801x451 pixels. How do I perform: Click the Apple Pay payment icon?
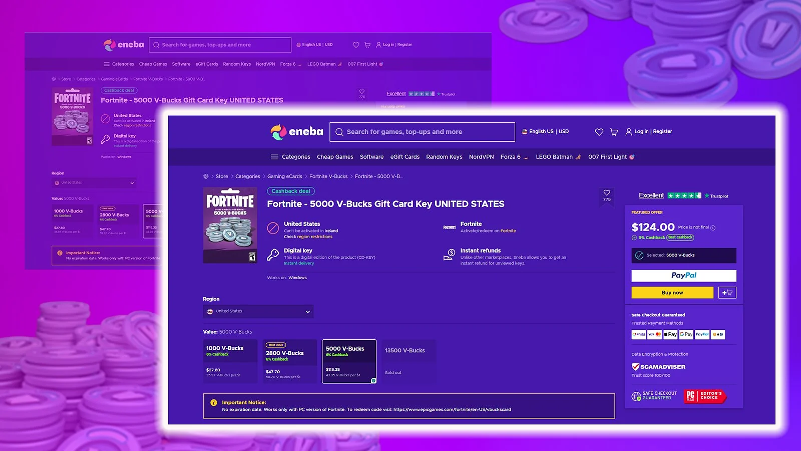click(671, 334)
